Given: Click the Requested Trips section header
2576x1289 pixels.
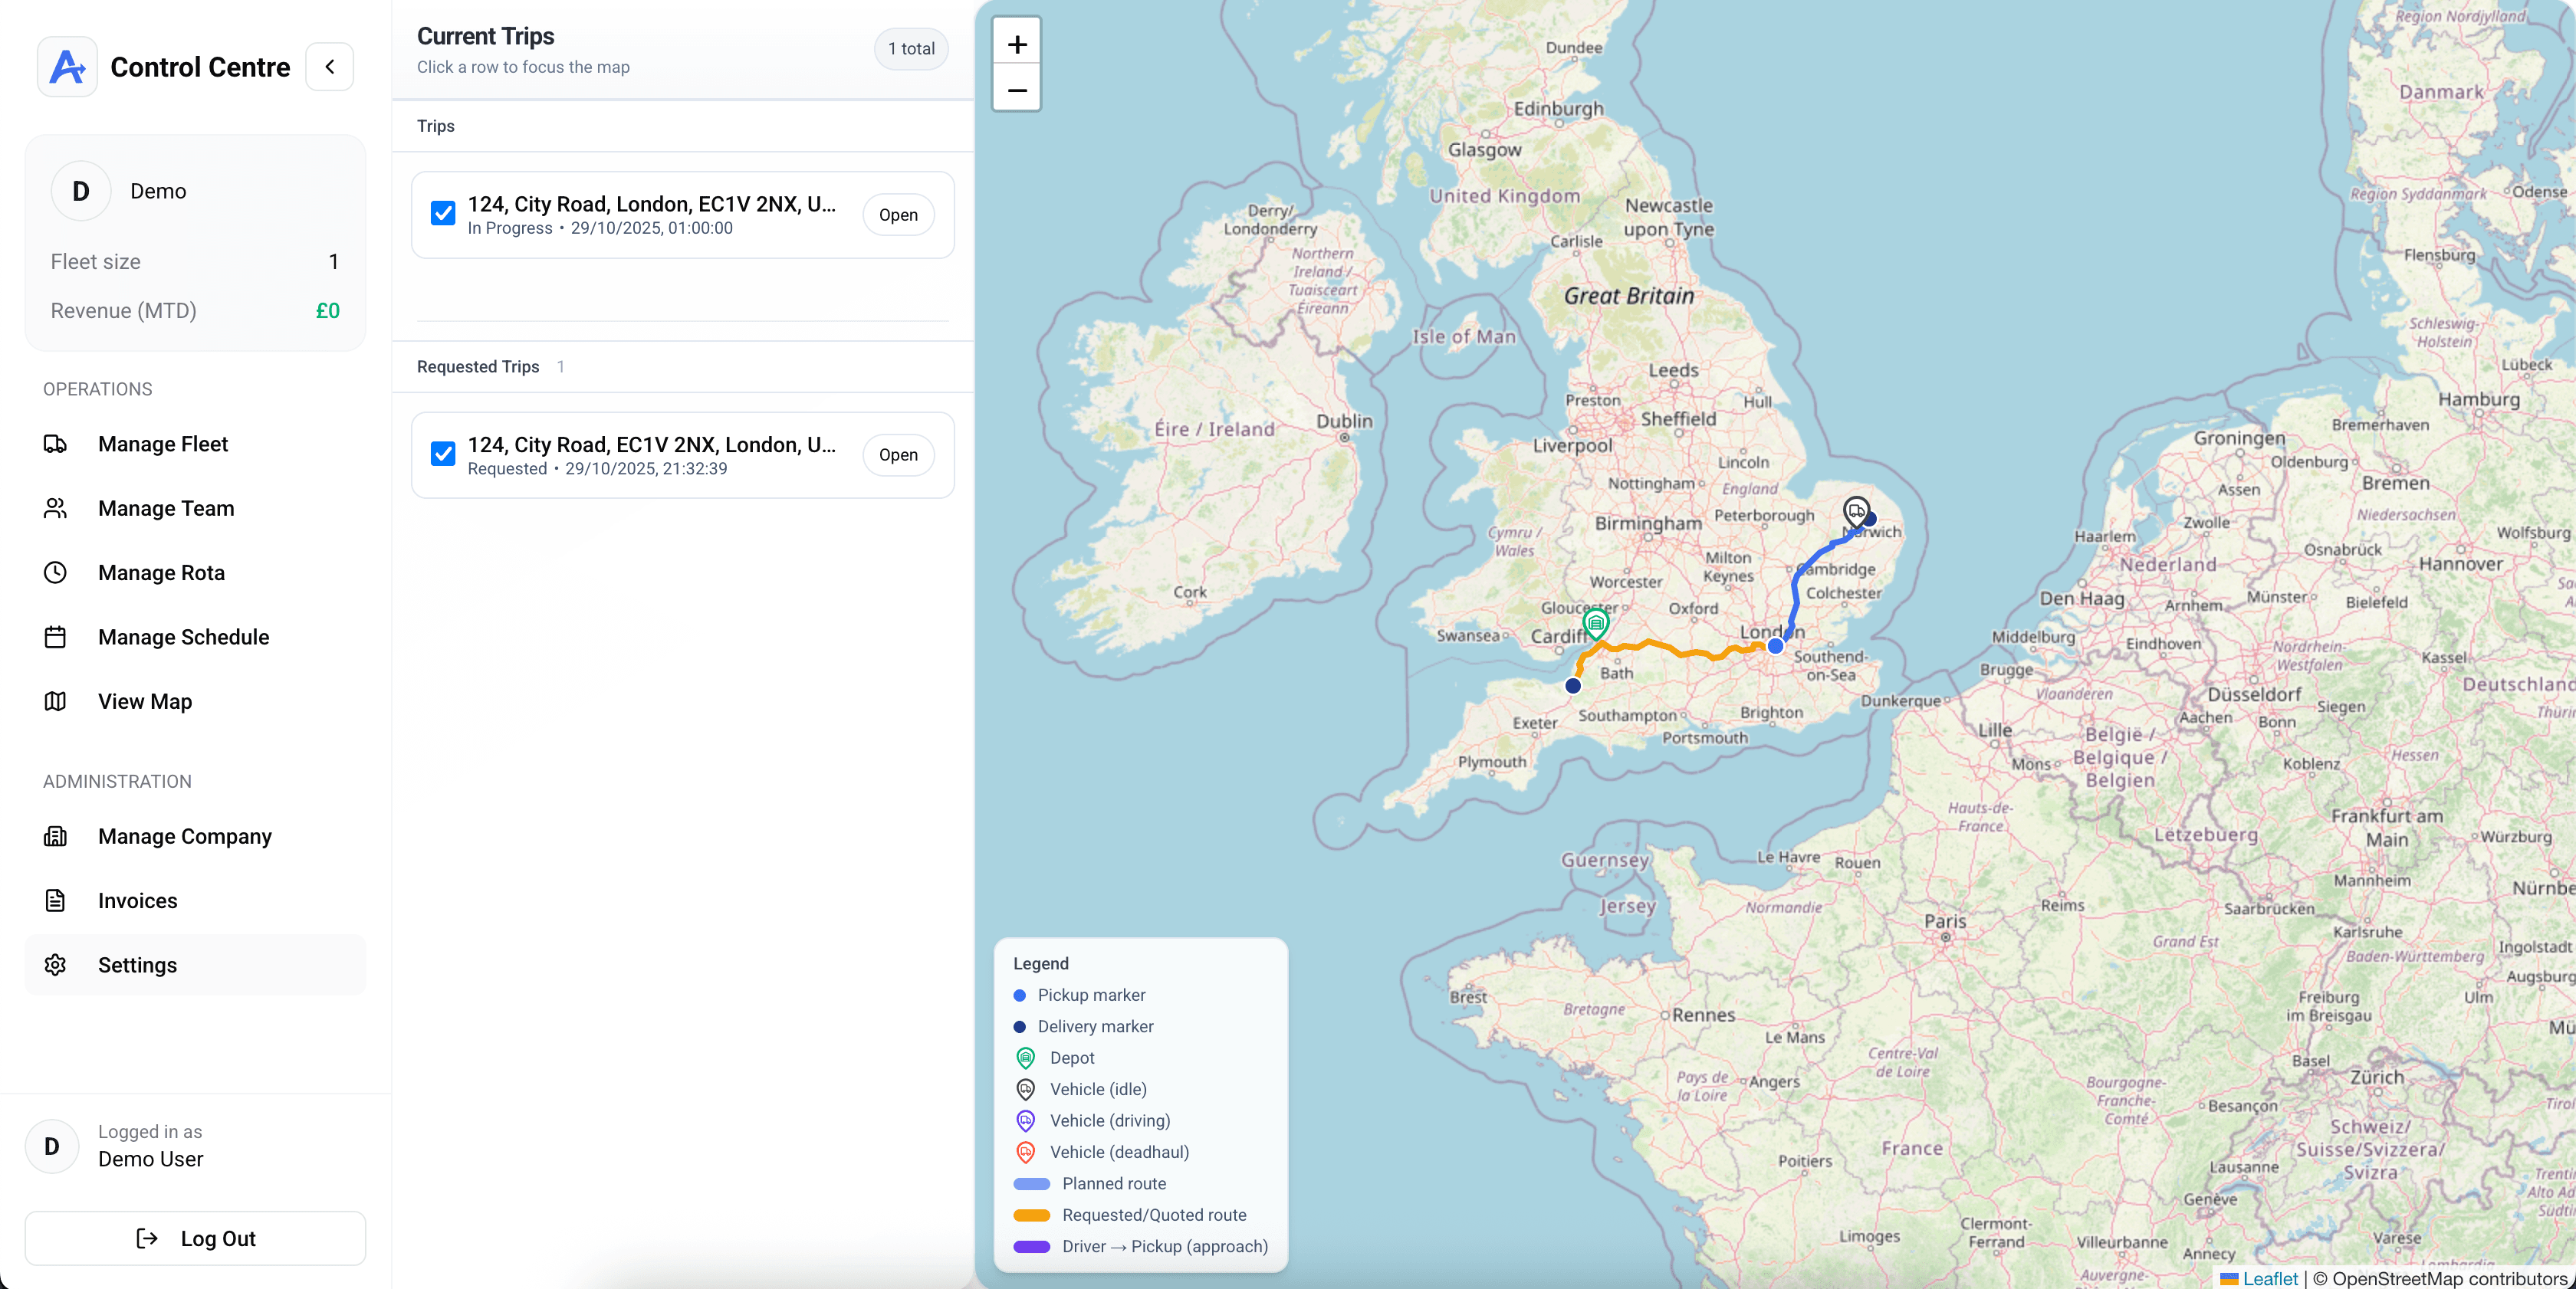Looking at the screenshot, I should (x=477, y=367).
